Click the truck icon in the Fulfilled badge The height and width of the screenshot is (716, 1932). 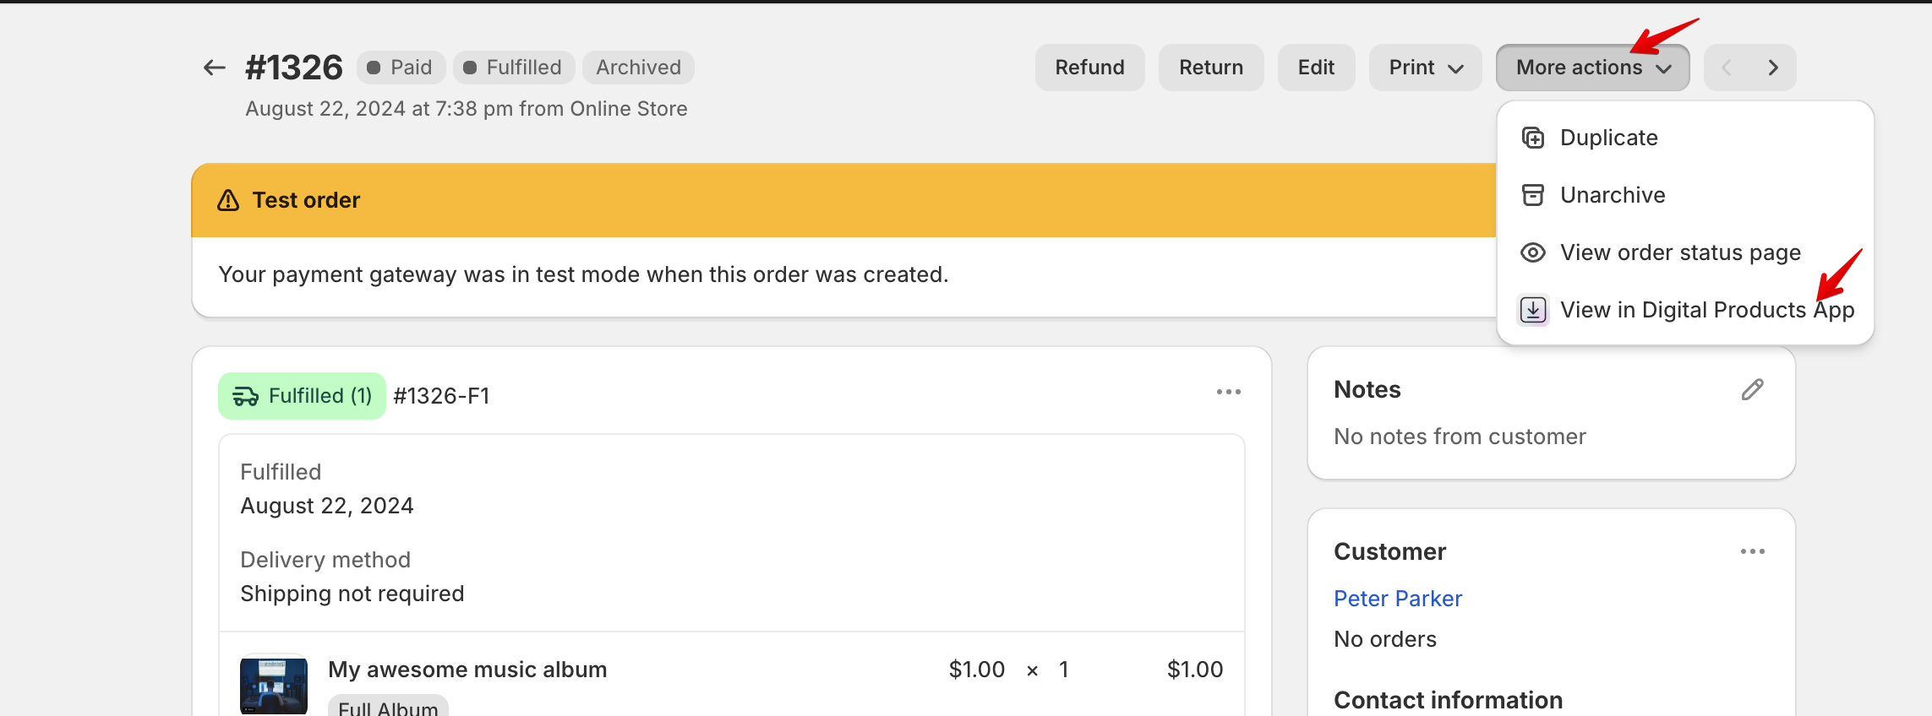click(x=246, y=394)
